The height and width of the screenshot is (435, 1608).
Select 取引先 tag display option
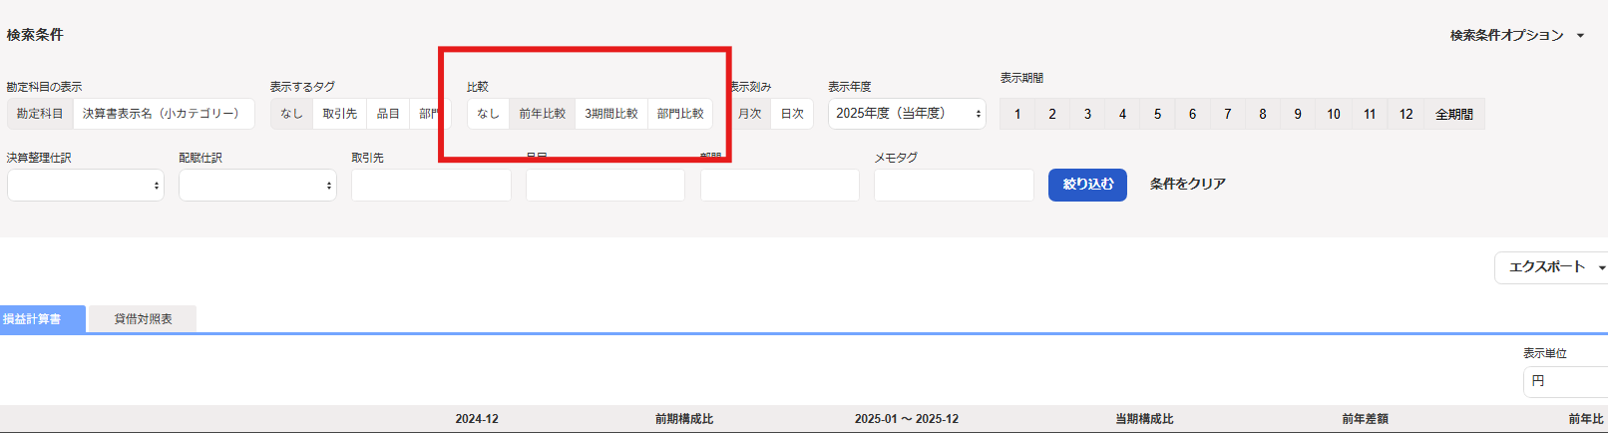click(x=339, y=114)
